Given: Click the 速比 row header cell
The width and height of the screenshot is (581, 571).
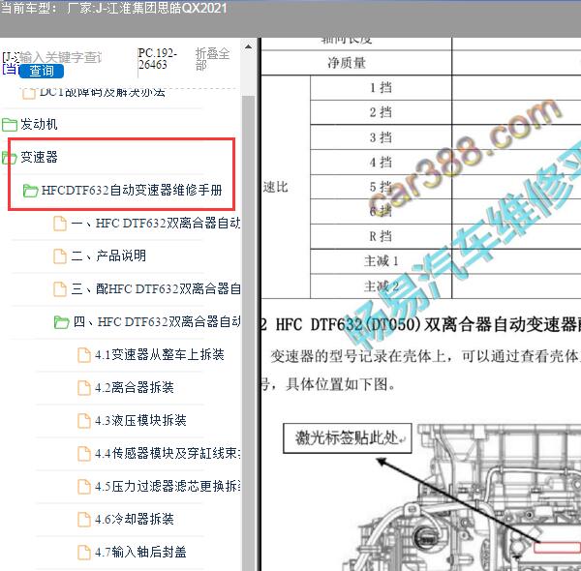Looking at the screenshot, I should 286,187.
